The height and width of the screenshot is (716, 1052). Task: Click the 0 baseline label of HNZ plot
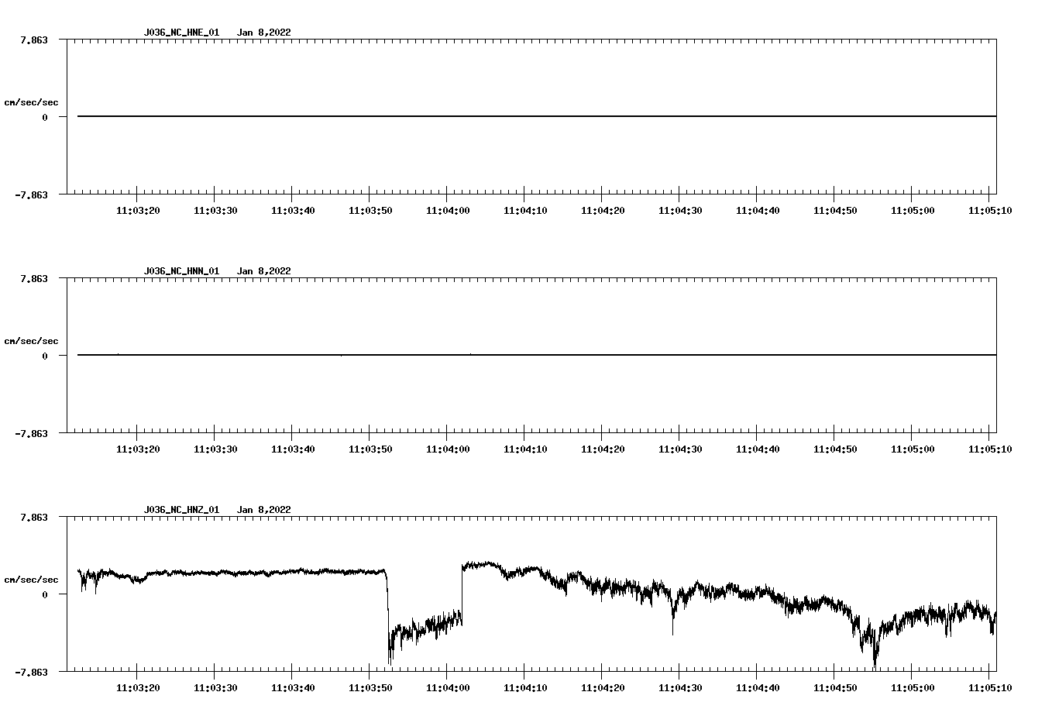point(45,594)
